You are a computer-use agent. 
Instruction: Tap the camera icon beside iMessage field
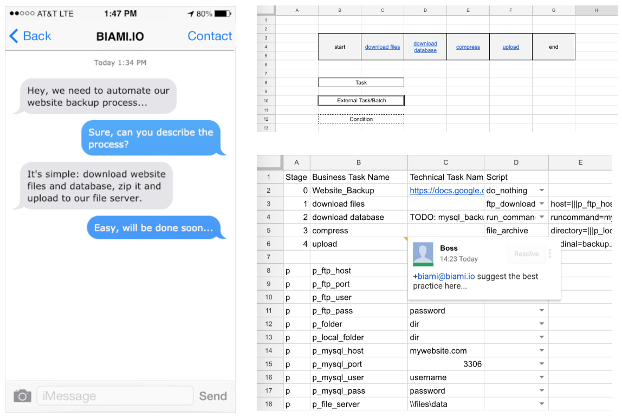point(22,396)
